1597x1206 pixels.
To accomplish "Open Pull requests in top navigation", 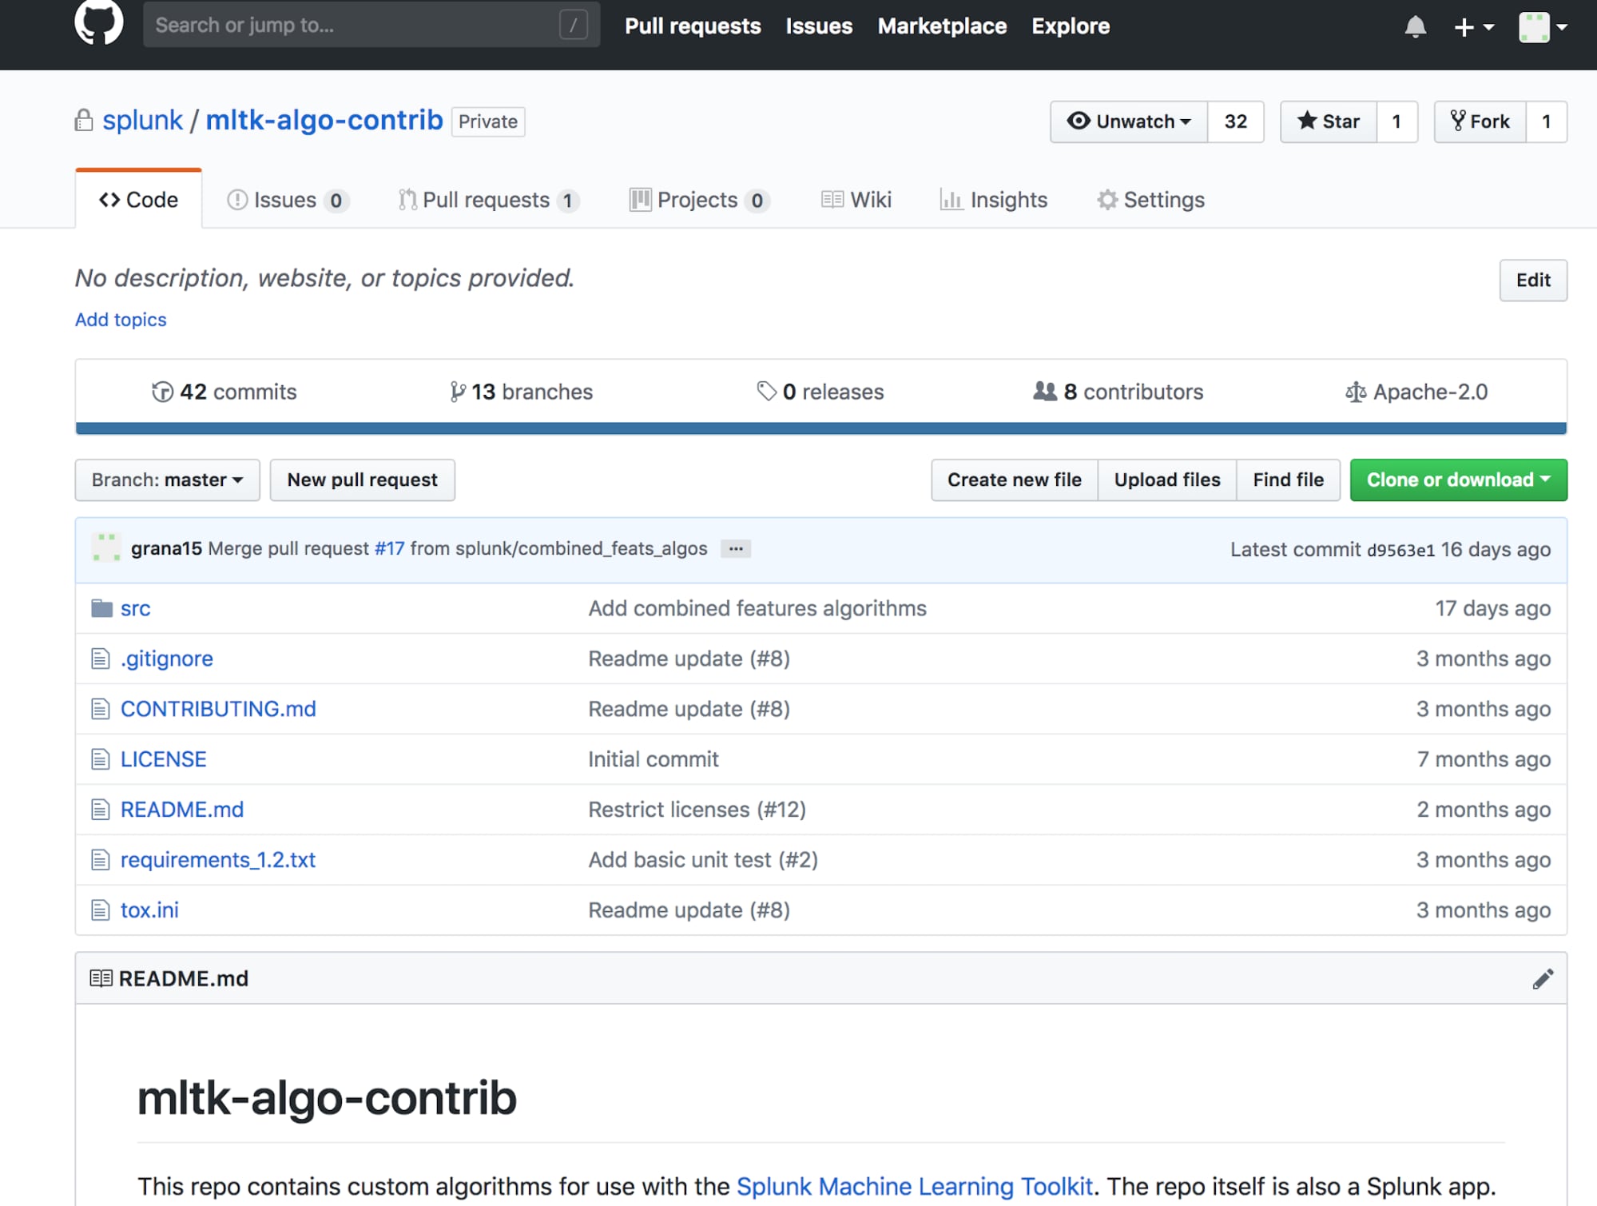I will (693, 26).
